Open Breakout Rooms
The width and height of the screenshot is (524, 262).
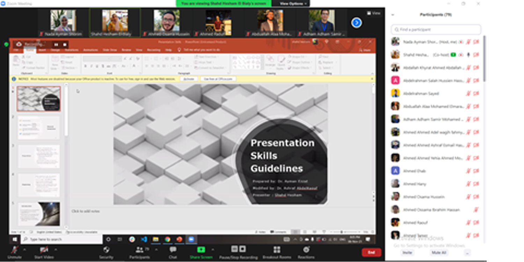click(277, 250)
